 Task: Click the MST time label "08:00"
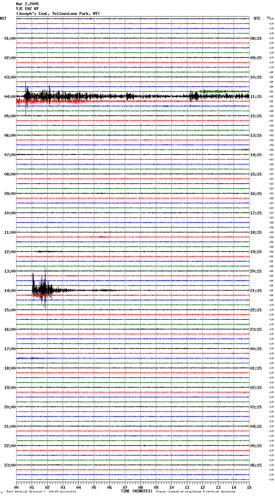click(x=10, y=174)
